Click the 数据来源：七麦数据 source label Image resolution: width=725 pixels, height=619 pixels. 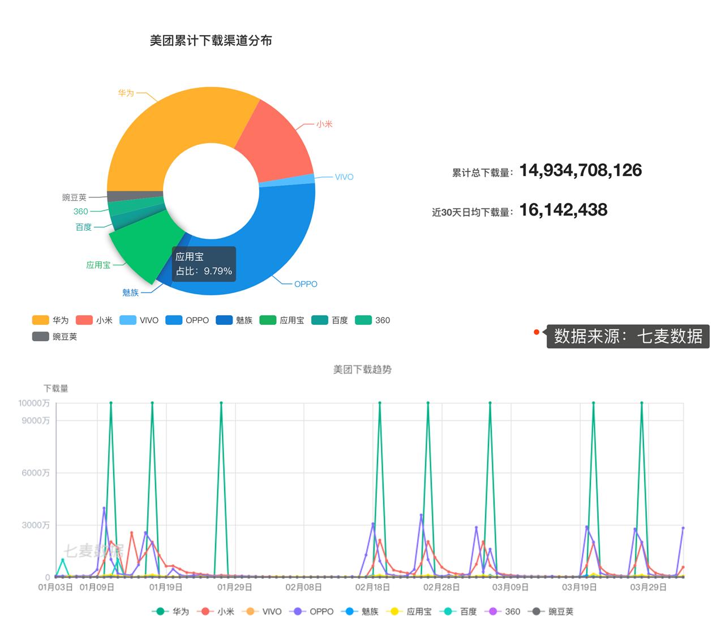[627, 336]
